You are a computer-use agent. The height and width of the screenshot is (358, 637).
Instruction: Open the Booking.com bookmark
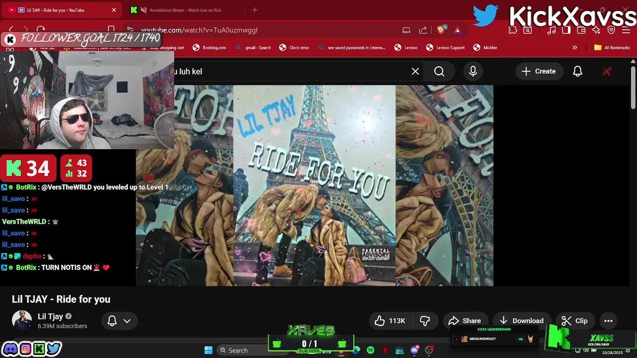pyautogui.click(x=210, y=48)
